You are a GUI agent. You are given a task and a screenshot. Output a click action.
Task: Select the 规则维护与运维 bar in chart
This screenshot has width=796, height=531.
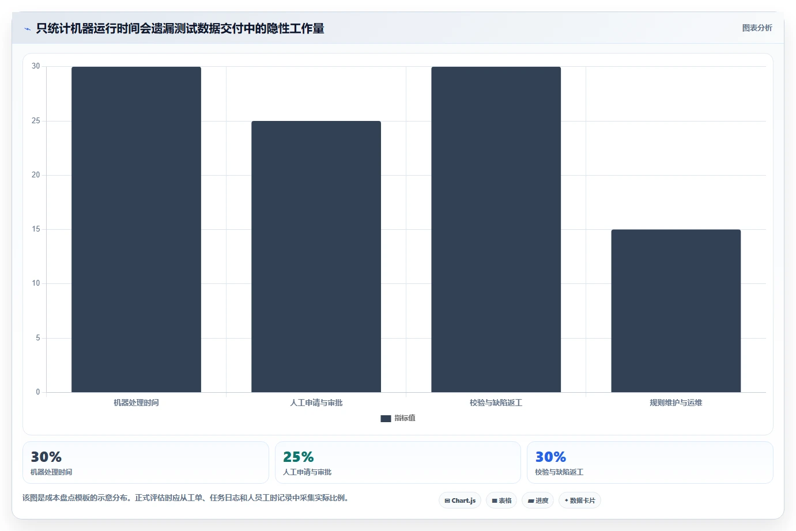pyautogui.click(x=676, y=311)
